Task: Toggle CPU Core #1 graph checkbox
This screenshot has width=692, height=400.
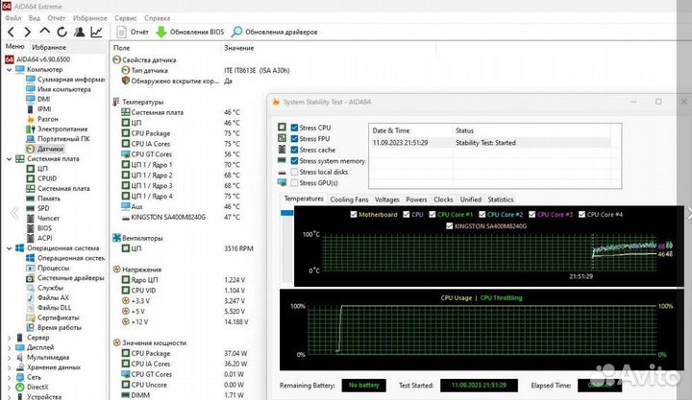Action: tap(432, 215)
